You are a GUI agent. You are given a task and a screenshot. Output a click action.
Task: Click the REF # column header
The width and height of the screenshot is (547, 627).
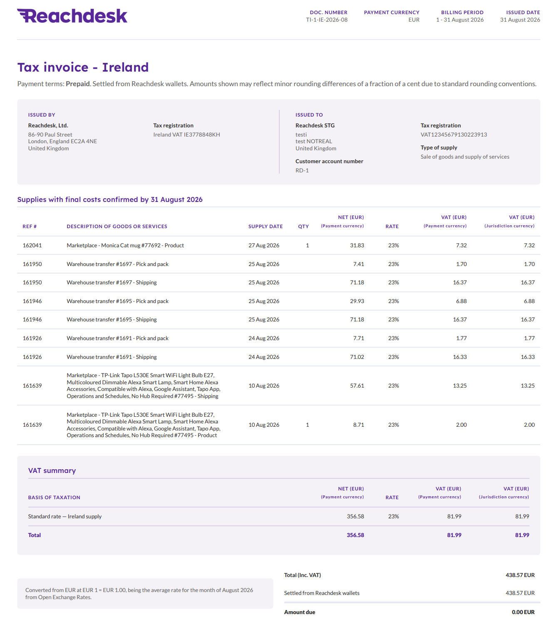pos(30,226)
